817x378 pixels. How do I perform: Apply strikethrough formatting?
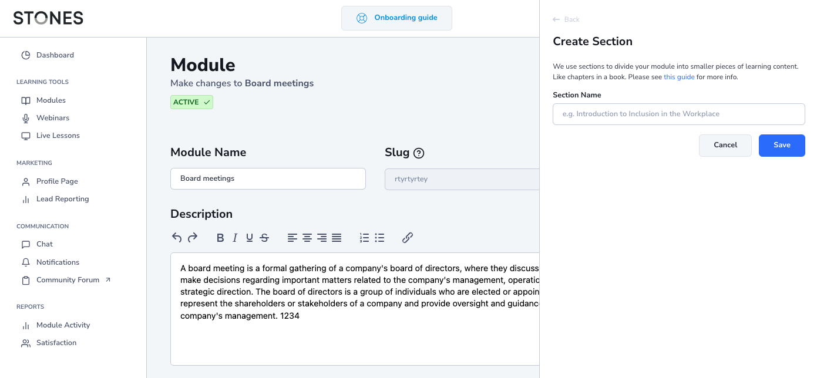(264, 238)
